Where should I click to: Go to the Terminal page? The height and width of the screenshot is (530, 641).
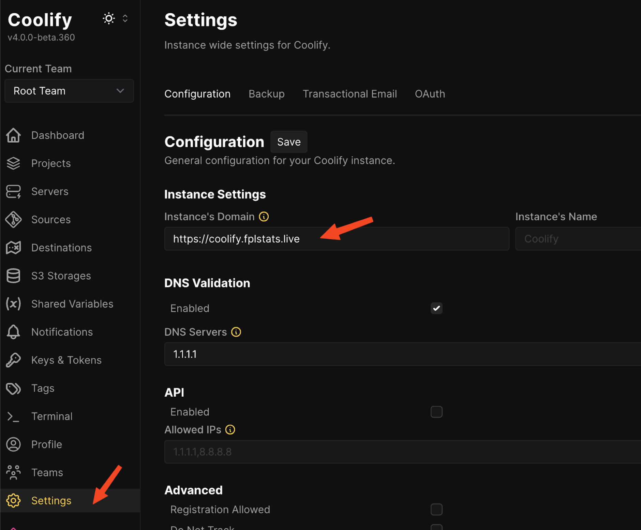(x=51, y=416)
